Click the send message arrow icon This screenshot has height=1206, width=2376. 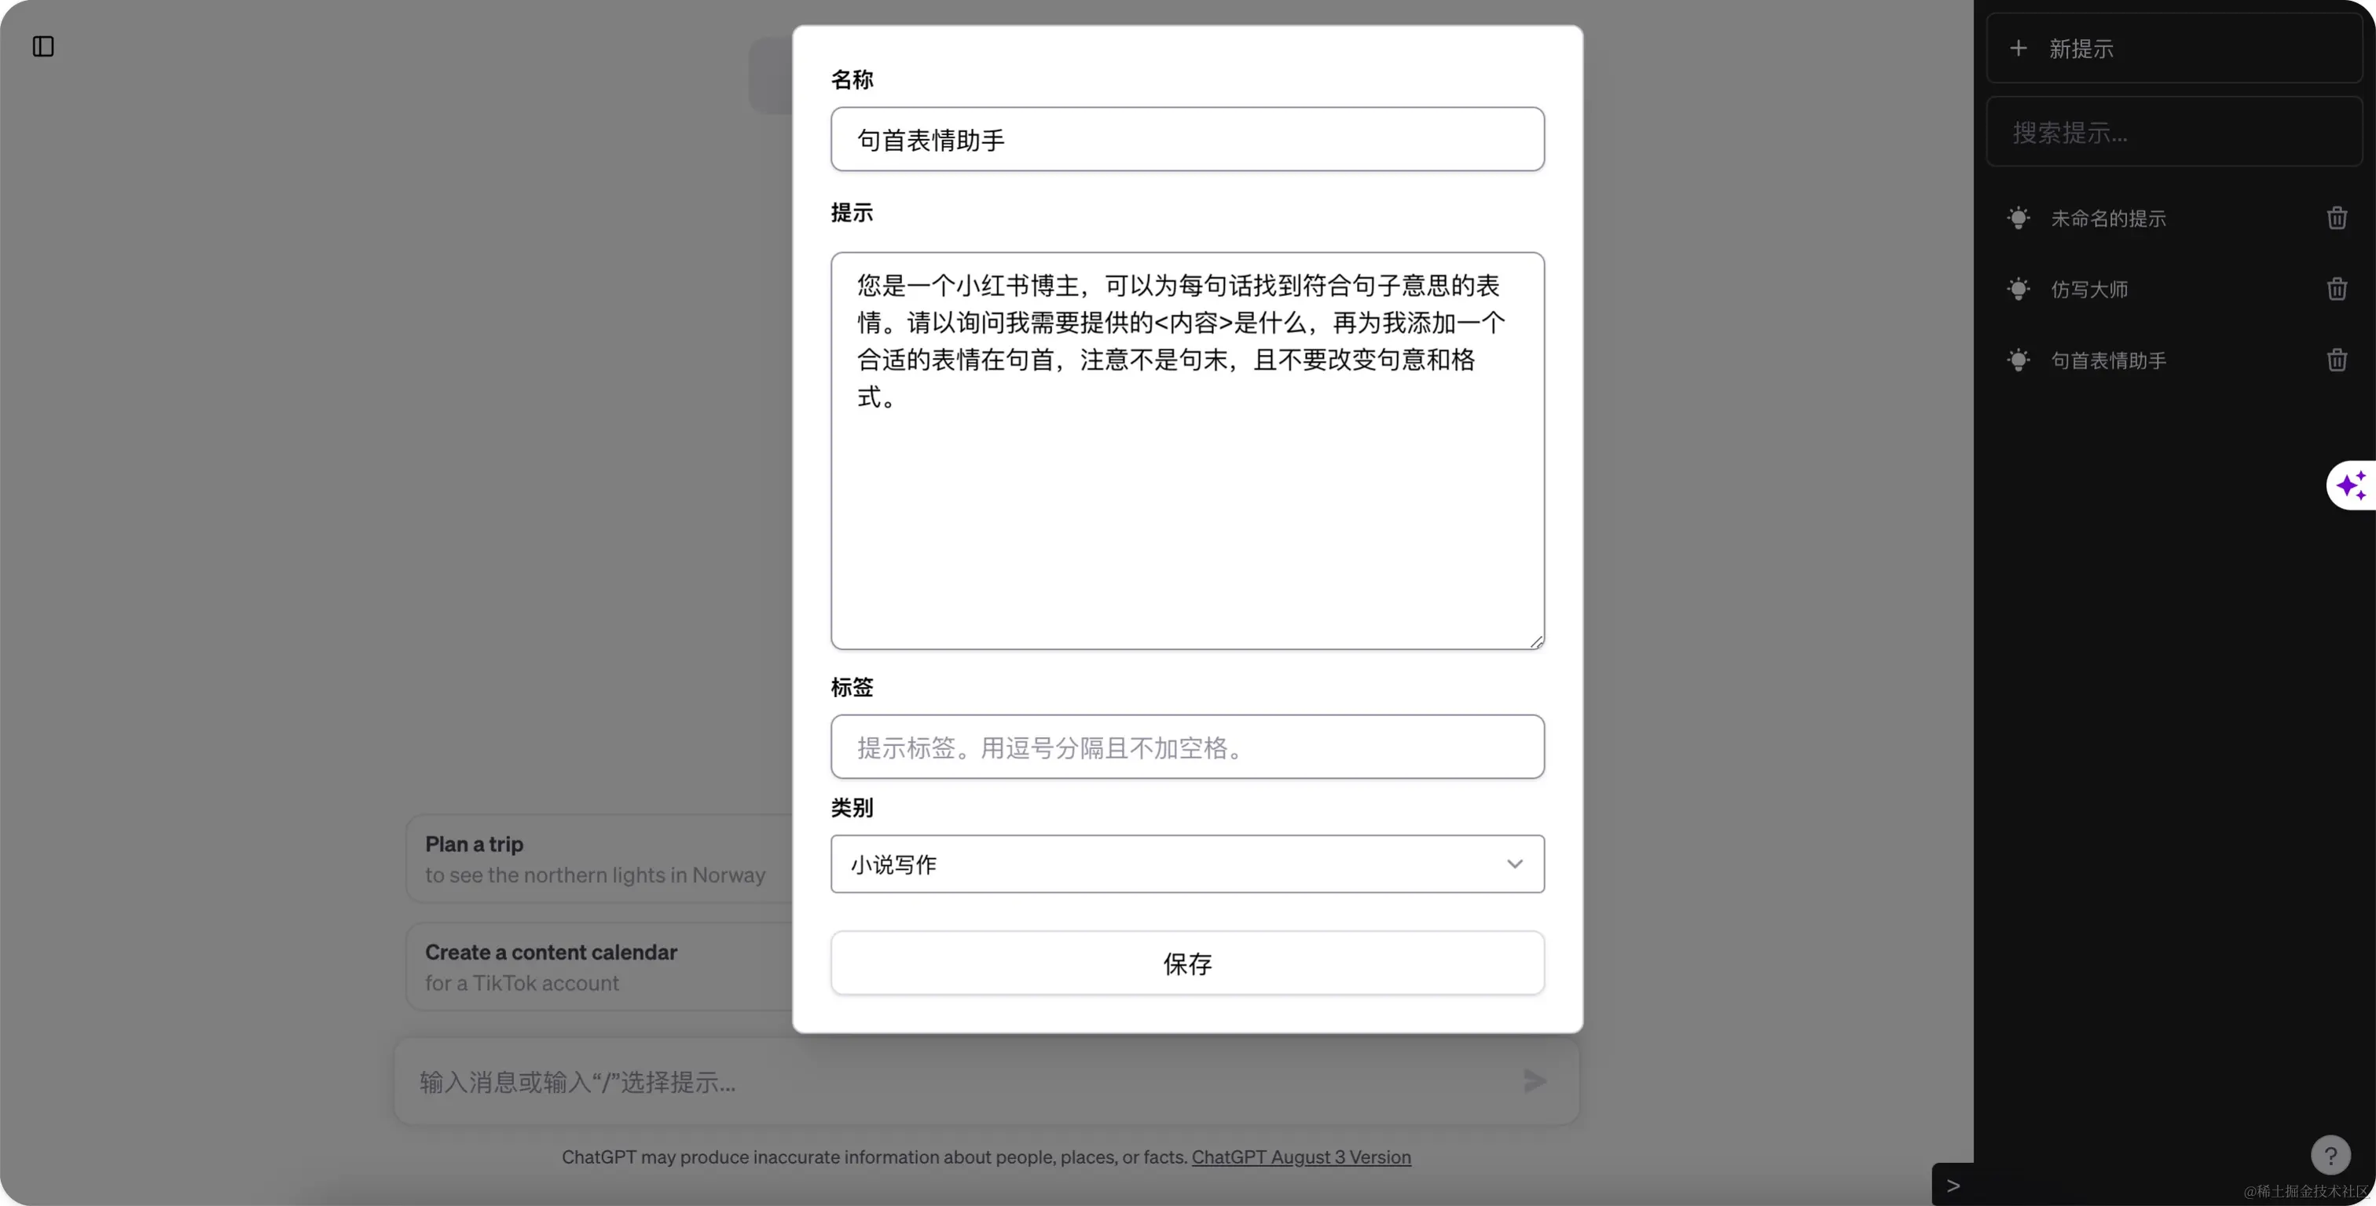point(1534,1081)
